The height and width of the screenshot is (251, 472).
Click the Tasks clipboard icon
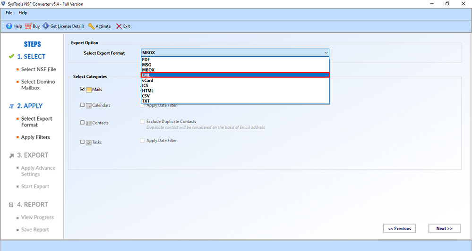click(89, 142)
